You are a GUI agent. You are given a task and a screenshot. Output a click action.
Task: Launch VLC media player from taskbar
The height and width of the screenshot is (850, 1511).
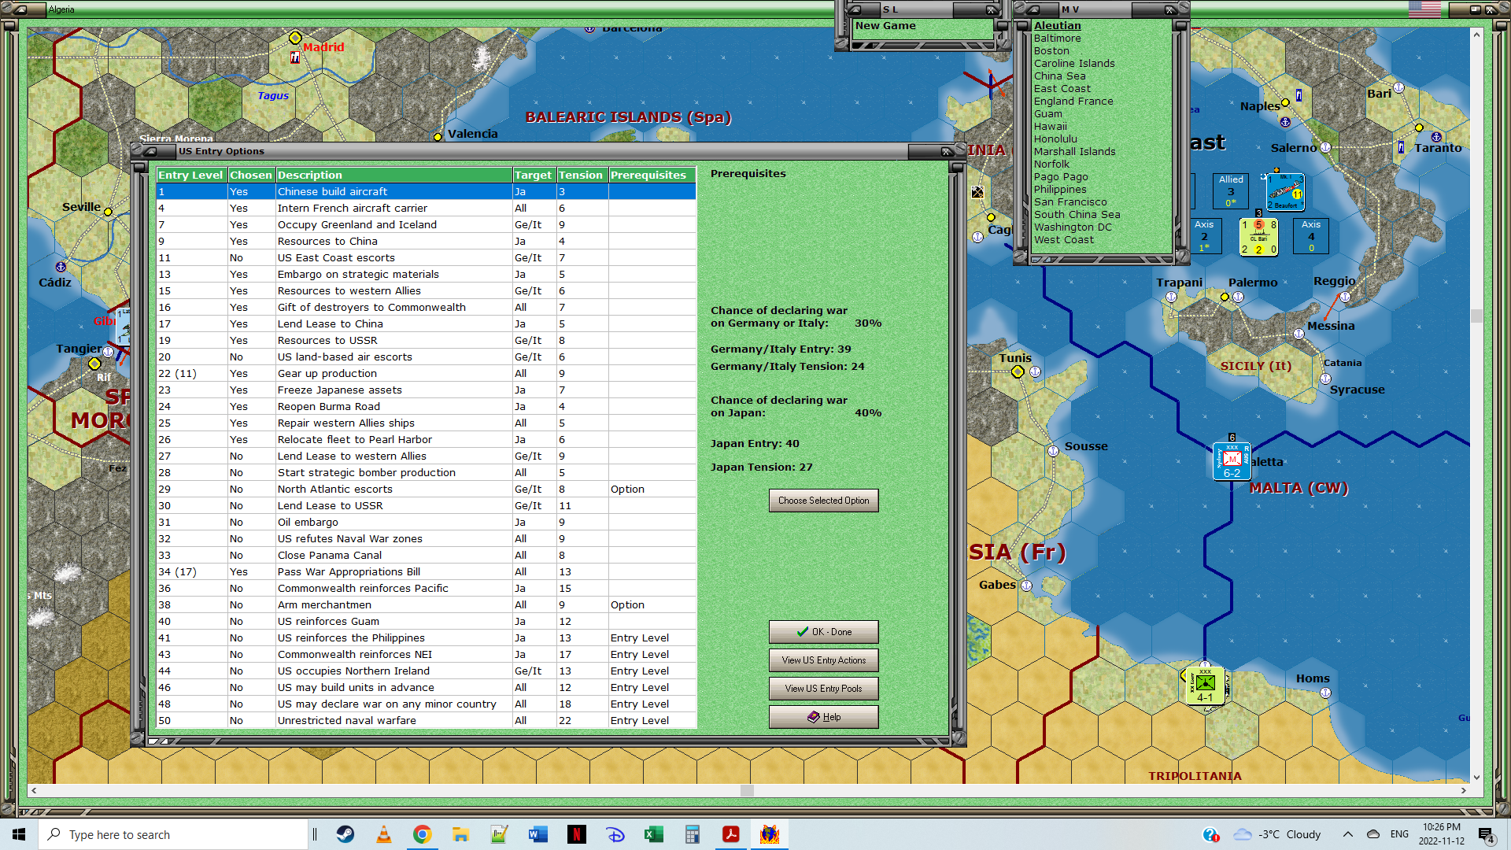point(384,834)
